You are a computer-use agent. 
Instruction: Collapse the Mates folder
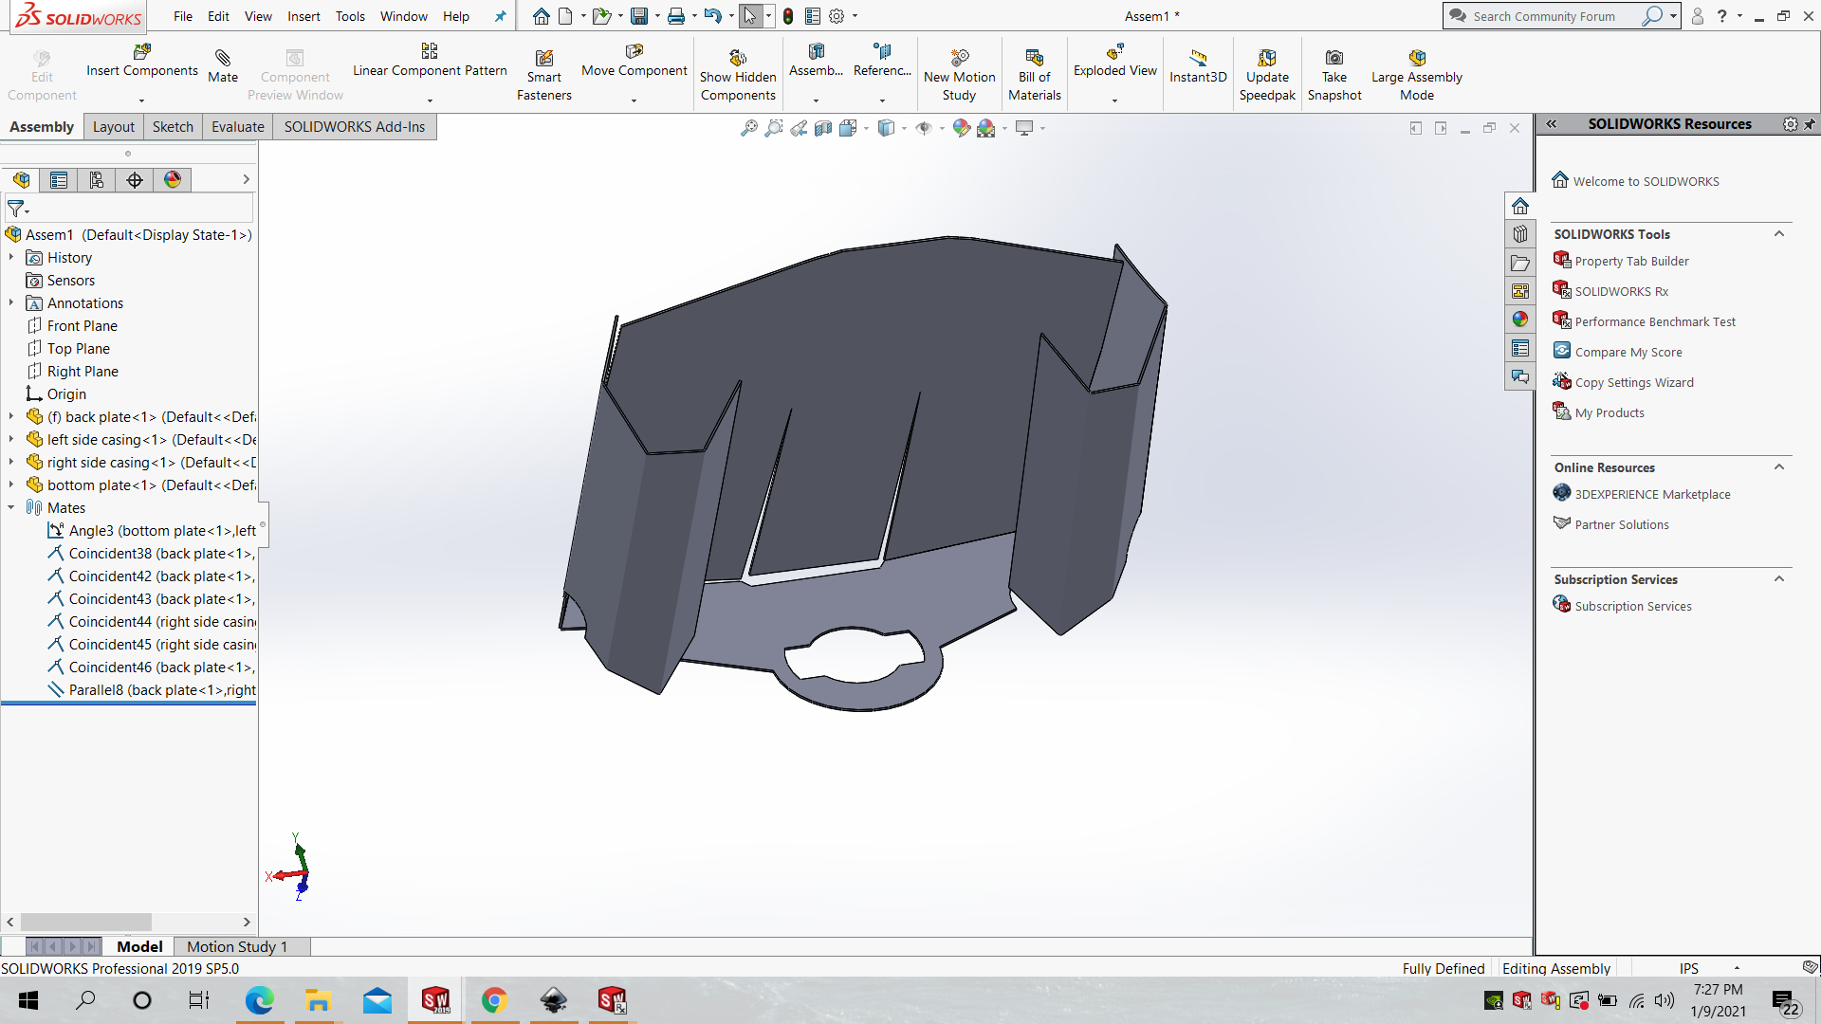[x=11, y=508]
